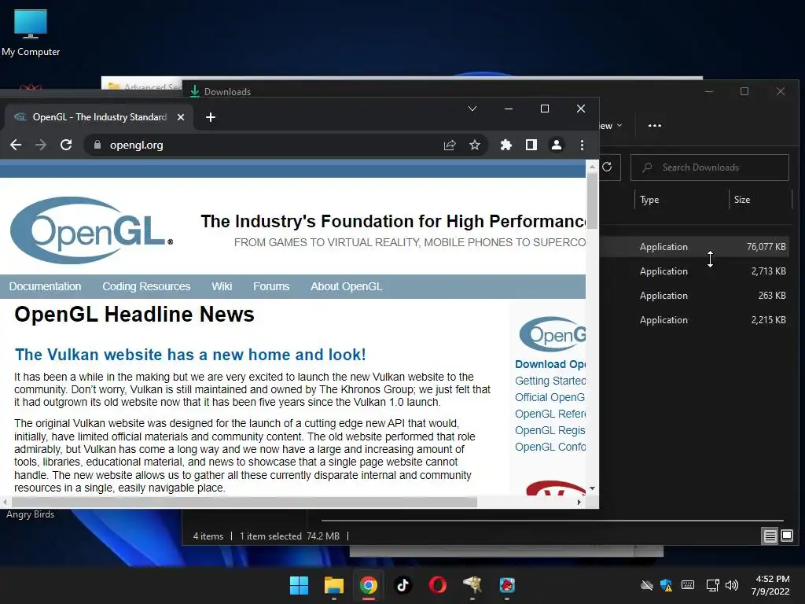805x604 pixels.
Task: Select the 76,077 KB Application row
Action: click(694, 247)
